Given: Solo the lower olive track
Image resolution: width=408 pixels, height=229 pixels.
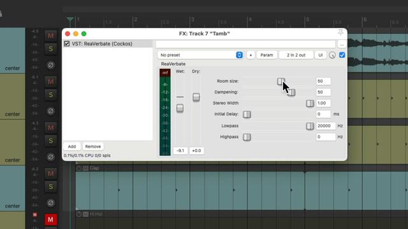Looking at the screenshot, I should point(51,141).
